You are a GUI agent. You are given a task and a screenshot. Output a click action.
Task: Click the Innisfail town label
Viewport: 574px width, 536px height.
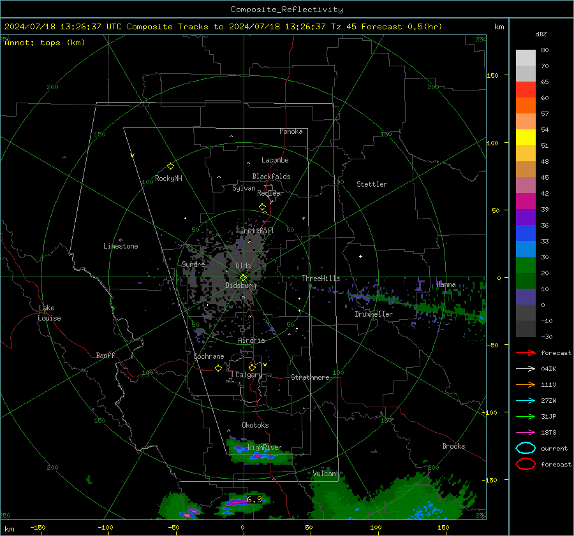point(257,231)
